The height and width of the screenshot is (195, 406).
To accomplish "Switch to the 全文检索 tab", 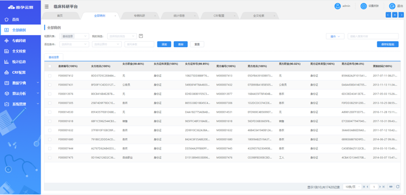I will [259, 16].
